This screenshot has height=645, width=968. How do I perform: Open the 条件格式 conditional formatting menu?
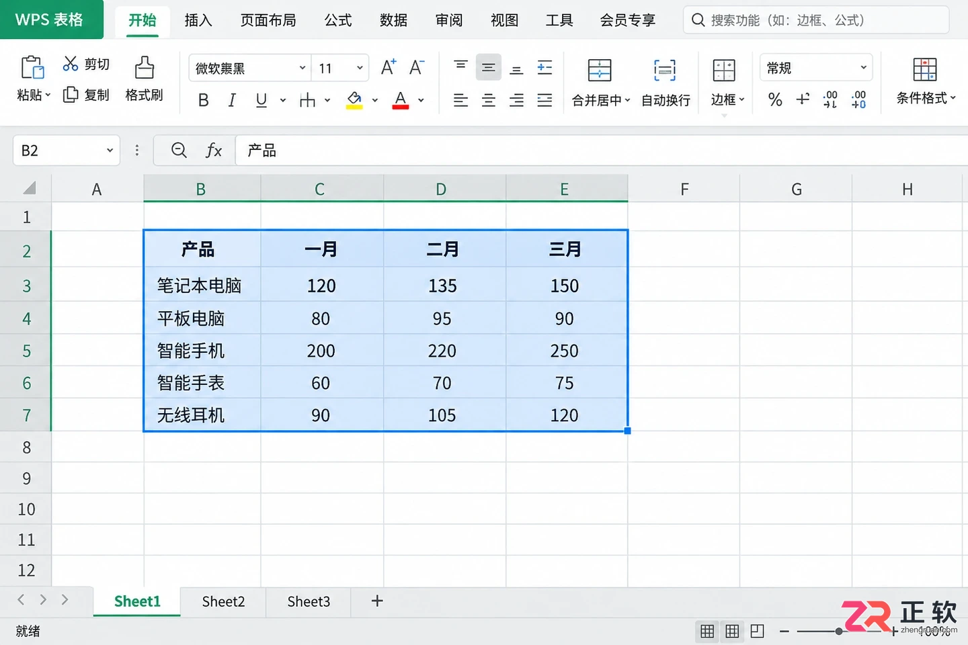(x=926, y=81)
